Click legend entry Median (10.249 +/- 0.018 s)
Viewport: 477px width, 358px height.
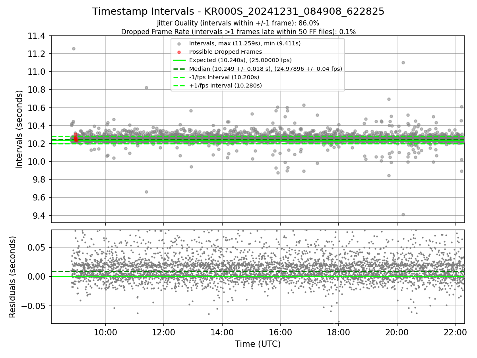[266, 69]
